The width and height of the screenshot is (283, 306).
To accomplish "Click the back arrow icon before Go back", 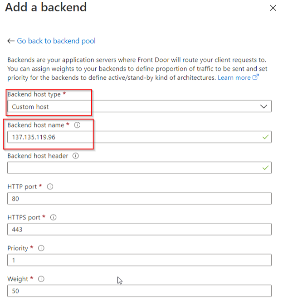I will [x=11, y=41].
